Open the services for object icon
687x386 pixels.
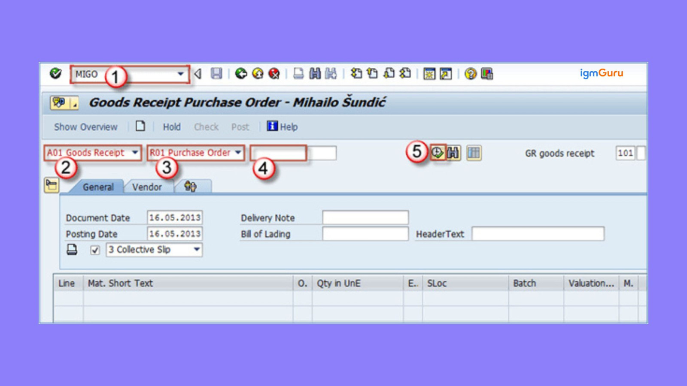59,103
